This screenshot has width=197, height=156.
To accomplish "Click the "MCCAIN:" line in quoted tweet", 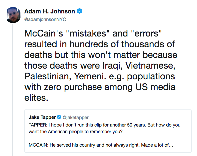I will click(x=101, y=145).
